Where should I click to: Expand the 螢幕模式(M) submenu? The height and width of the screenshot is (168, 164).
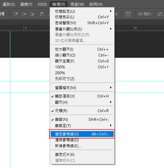(82, 88)
